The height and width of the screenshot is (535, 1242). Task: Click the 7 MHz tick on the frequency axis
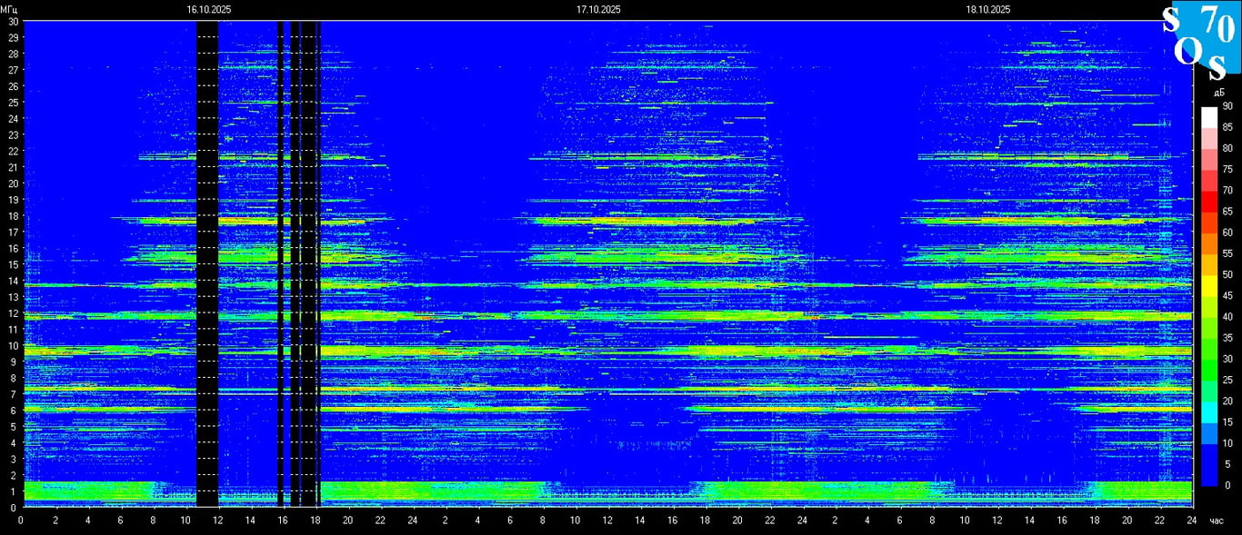[x=15, y=393]
